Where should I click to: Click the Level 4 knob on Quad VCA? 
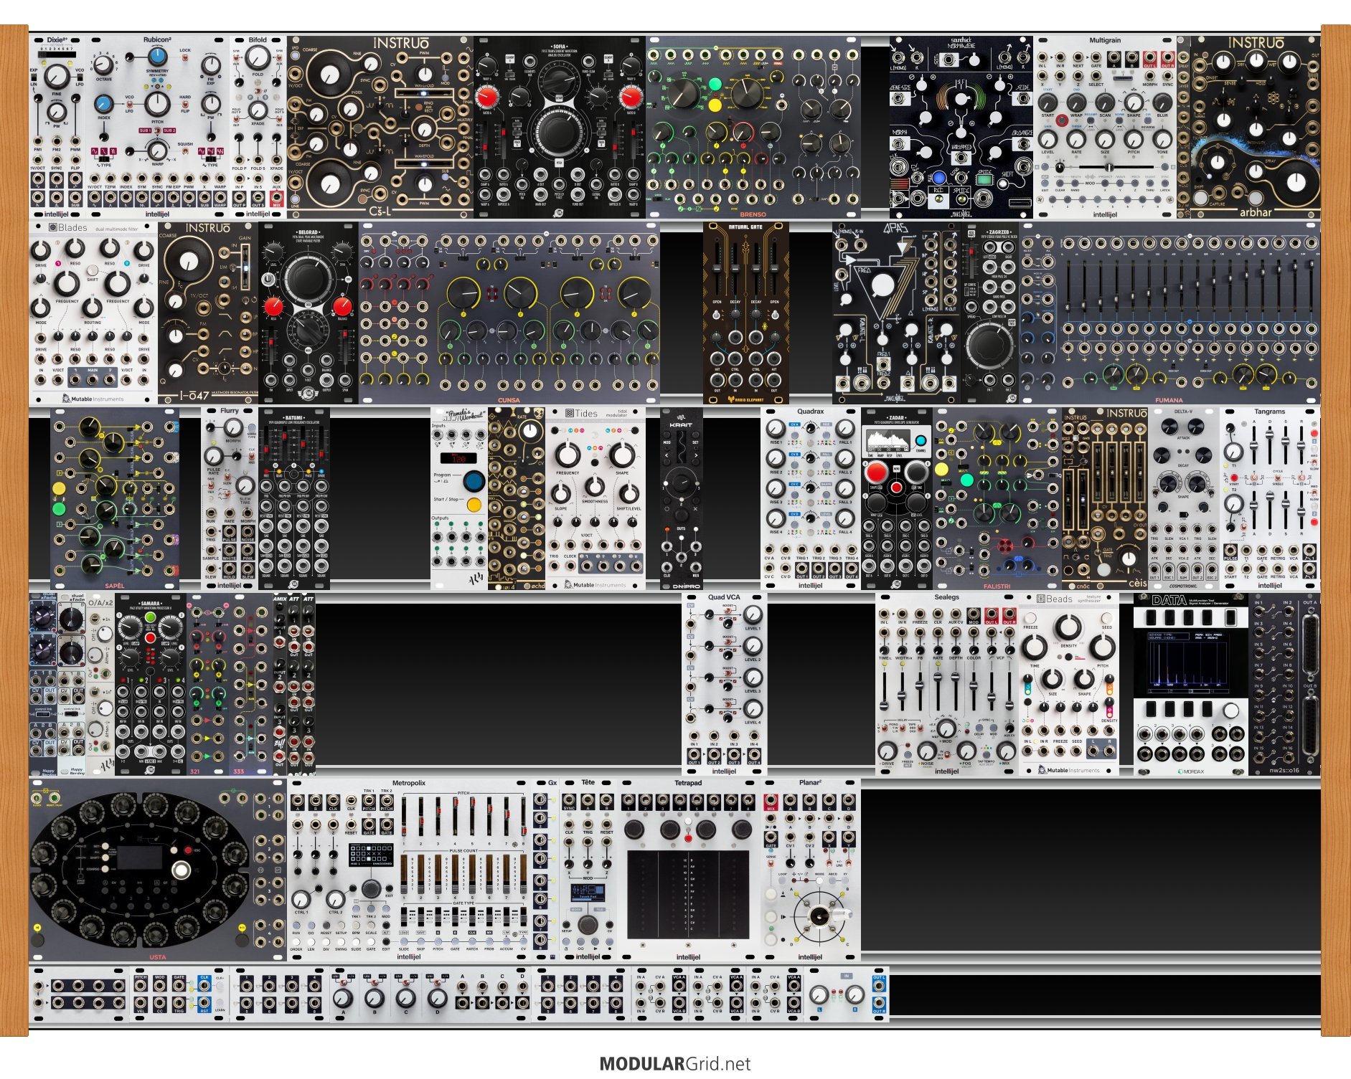753,708
